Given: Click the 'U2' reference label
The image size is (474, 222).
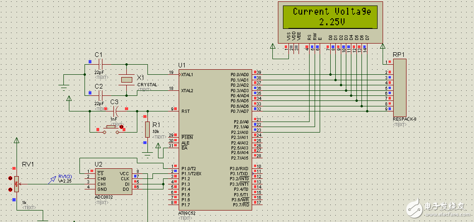Looking at the screenshot, I should tap(99, 164).
